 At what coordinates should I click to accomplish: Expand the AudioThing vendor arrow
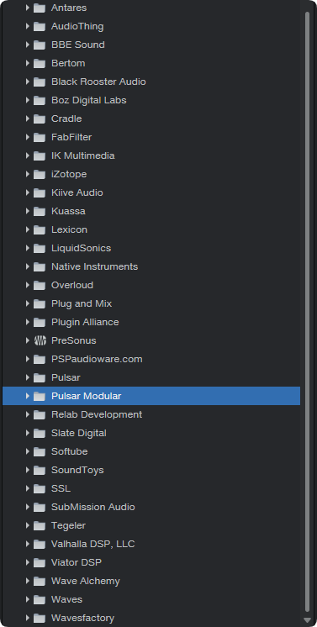pyautogui.click(x=28, y=26)
